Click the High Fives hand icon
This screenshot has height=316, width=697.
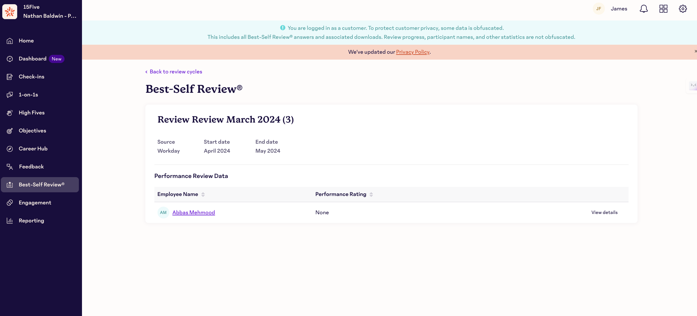pos(10,113)
